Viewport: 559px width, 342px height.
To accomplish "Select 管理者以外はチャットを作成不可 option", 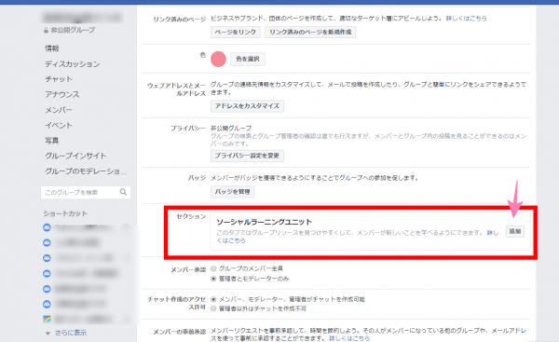I will pyautogui.click(x=213, y=308).
